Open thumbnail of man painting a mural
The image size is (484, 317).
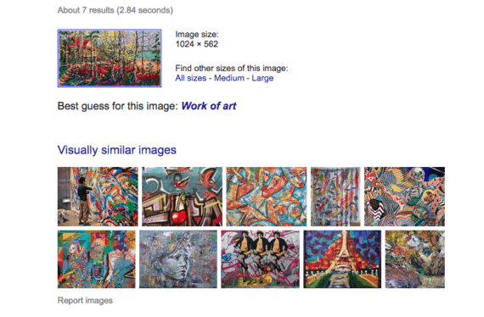click(x=98, y=197)
